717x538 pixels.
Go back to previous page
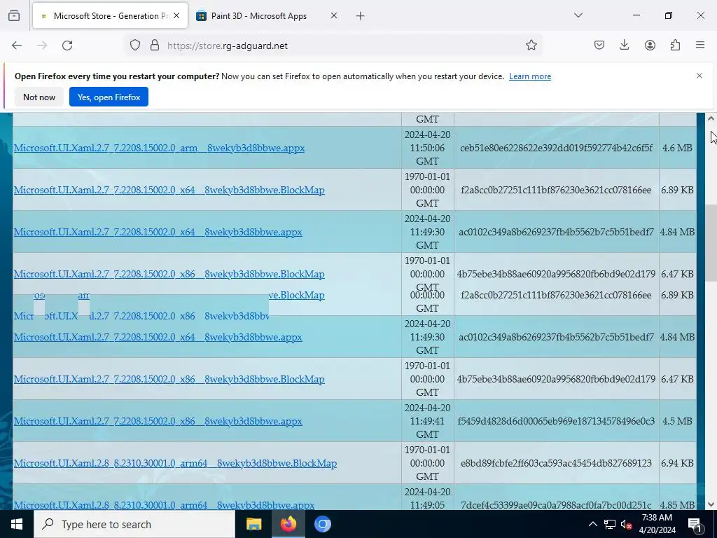[x=17, y=46]
